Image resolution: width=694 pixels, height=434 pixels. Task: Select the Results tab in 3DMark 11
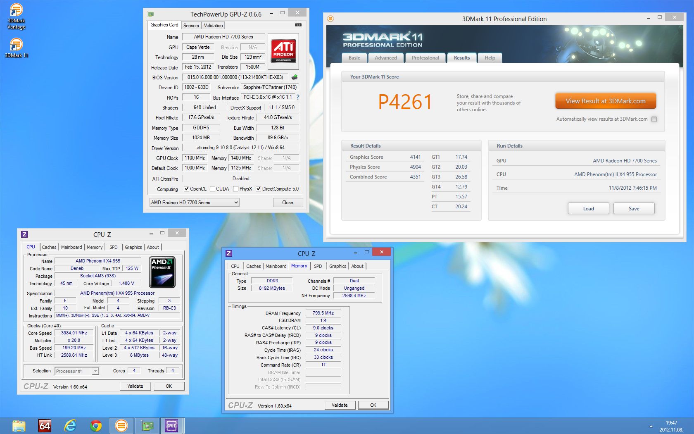(462, 58)
